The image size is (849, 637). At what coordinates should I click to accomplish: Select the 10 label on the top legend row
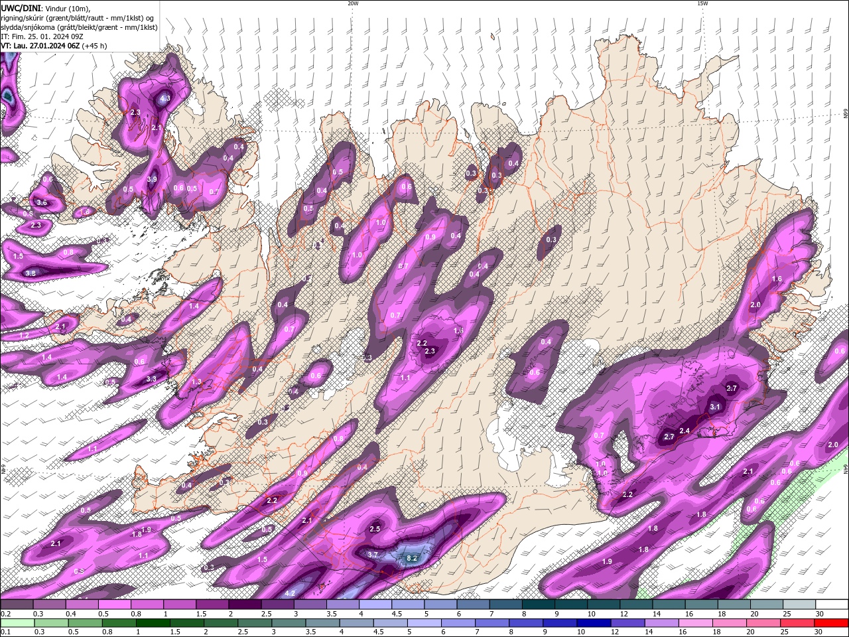591,614
